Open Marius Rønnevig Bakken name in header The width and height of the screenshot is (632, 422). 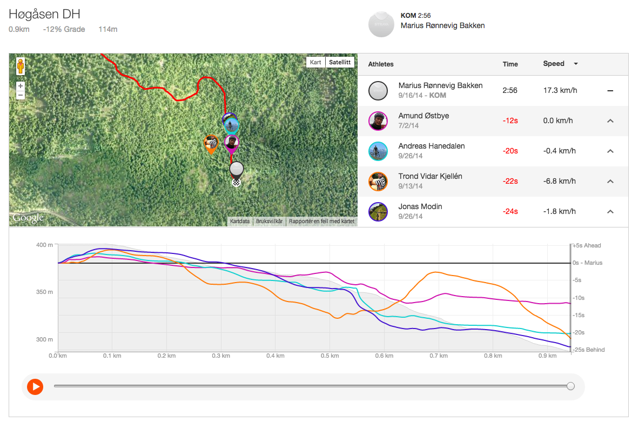click(442, 26)
